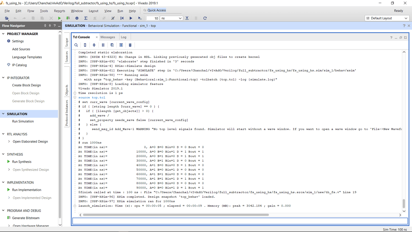Viewport: 412px width, 232px height.
Task: Expand all Tcl Console output
Action: coord(94,45)
